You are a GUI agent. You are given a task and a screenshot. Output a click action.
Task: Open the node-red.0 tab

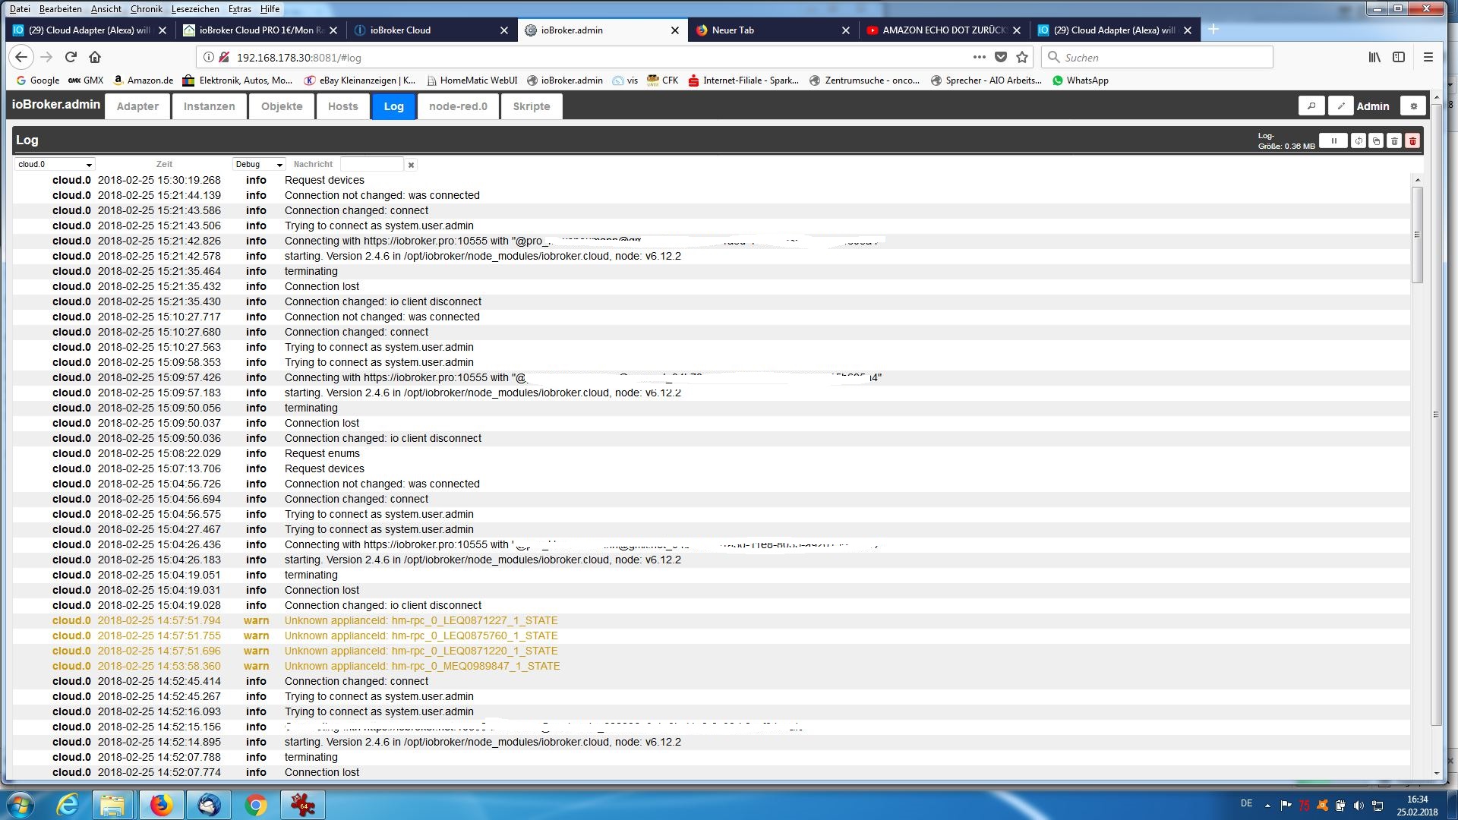[458, 106]
